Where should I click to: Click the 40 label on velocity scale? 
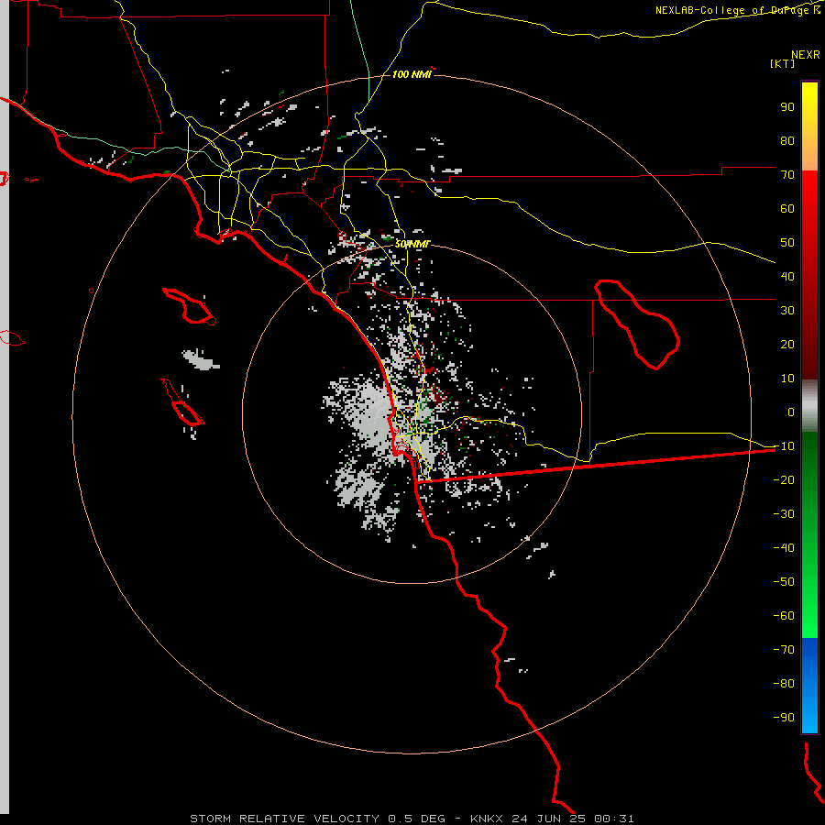[787, 277]
